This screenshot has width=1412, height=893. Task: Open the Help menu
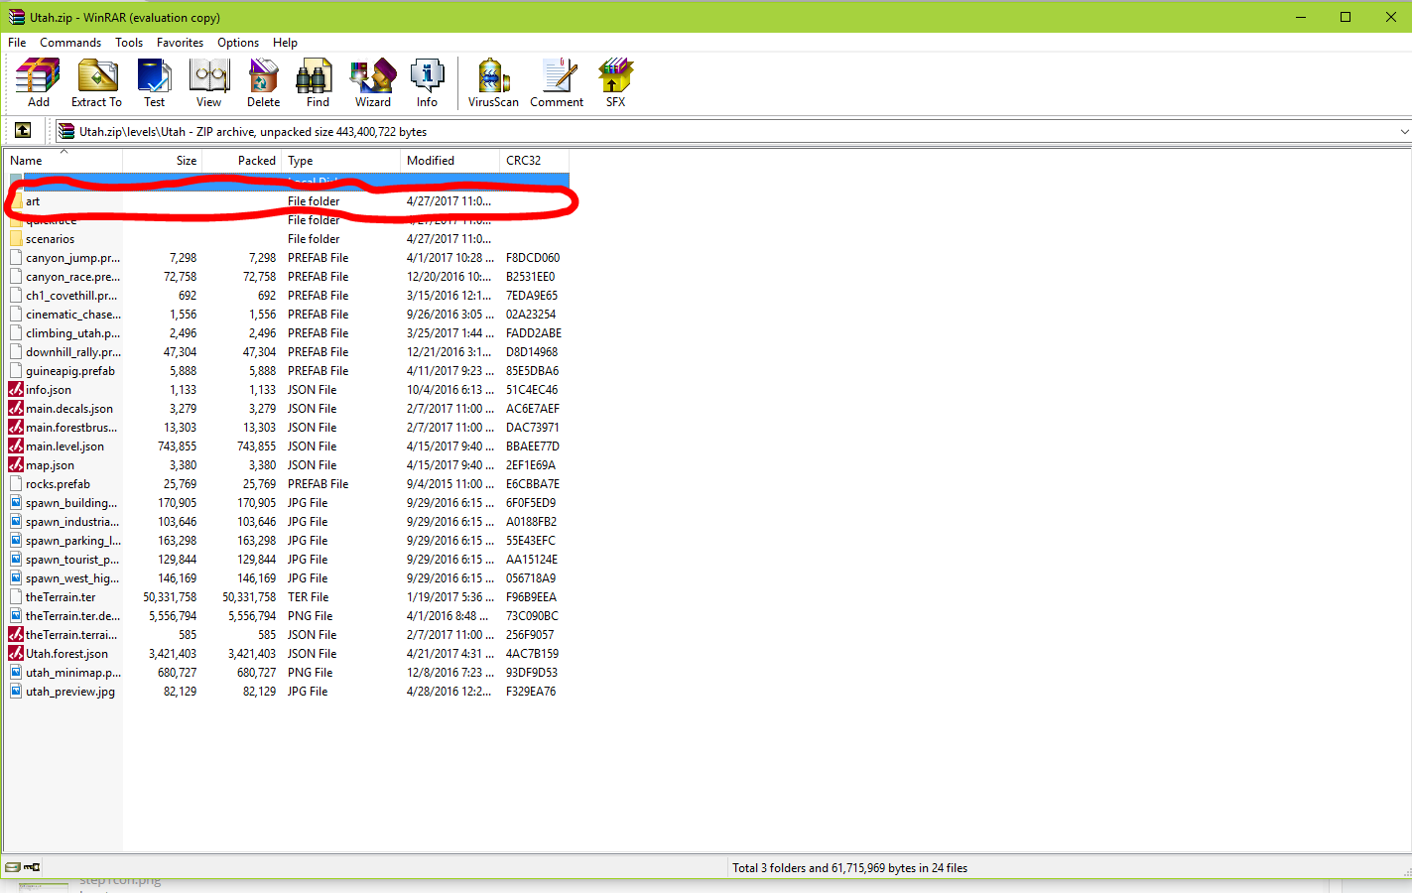tap(285, 43)
